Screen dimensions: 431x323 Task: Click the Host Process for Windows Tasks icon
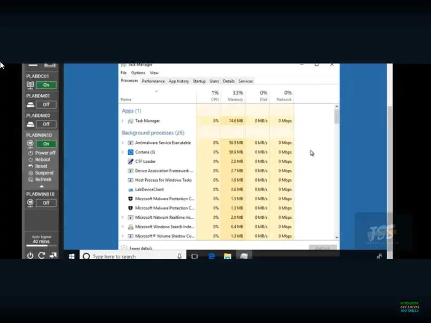point(130,180)
